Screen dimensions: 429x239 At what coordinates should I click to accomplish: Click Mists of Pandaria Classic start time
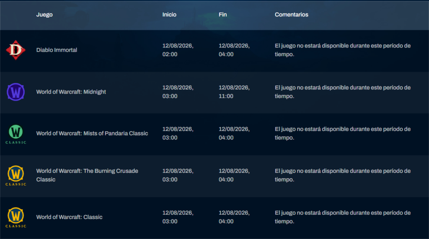pos(178,133)
